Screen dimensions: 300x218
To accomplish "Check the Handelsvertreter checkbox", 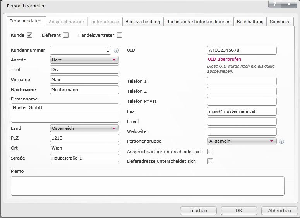I will click(119, 35).
